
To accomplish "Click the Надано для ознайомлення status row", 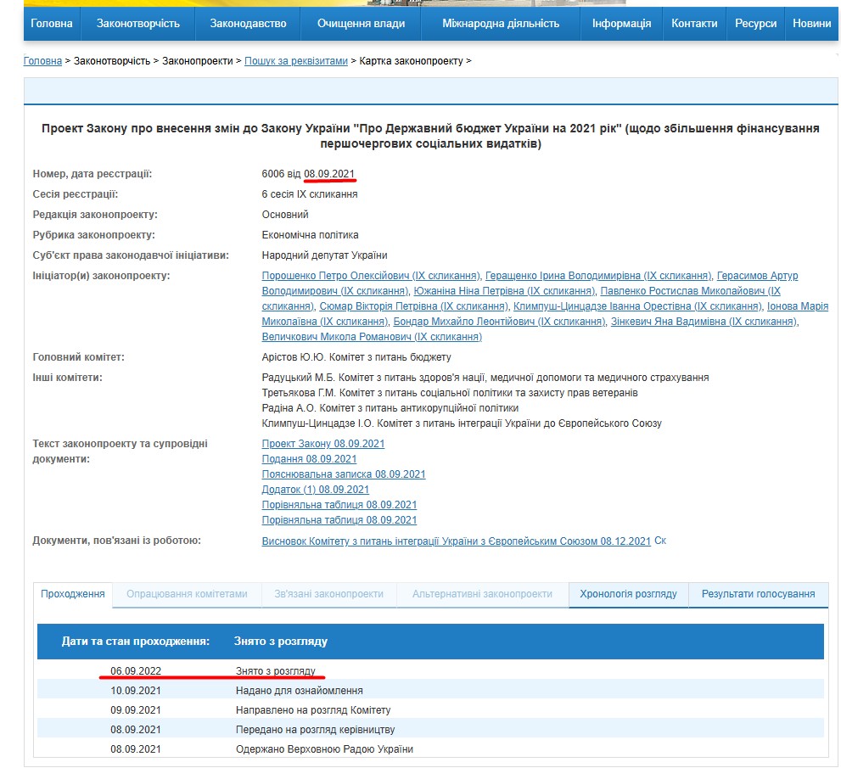I will coord(430,691).
